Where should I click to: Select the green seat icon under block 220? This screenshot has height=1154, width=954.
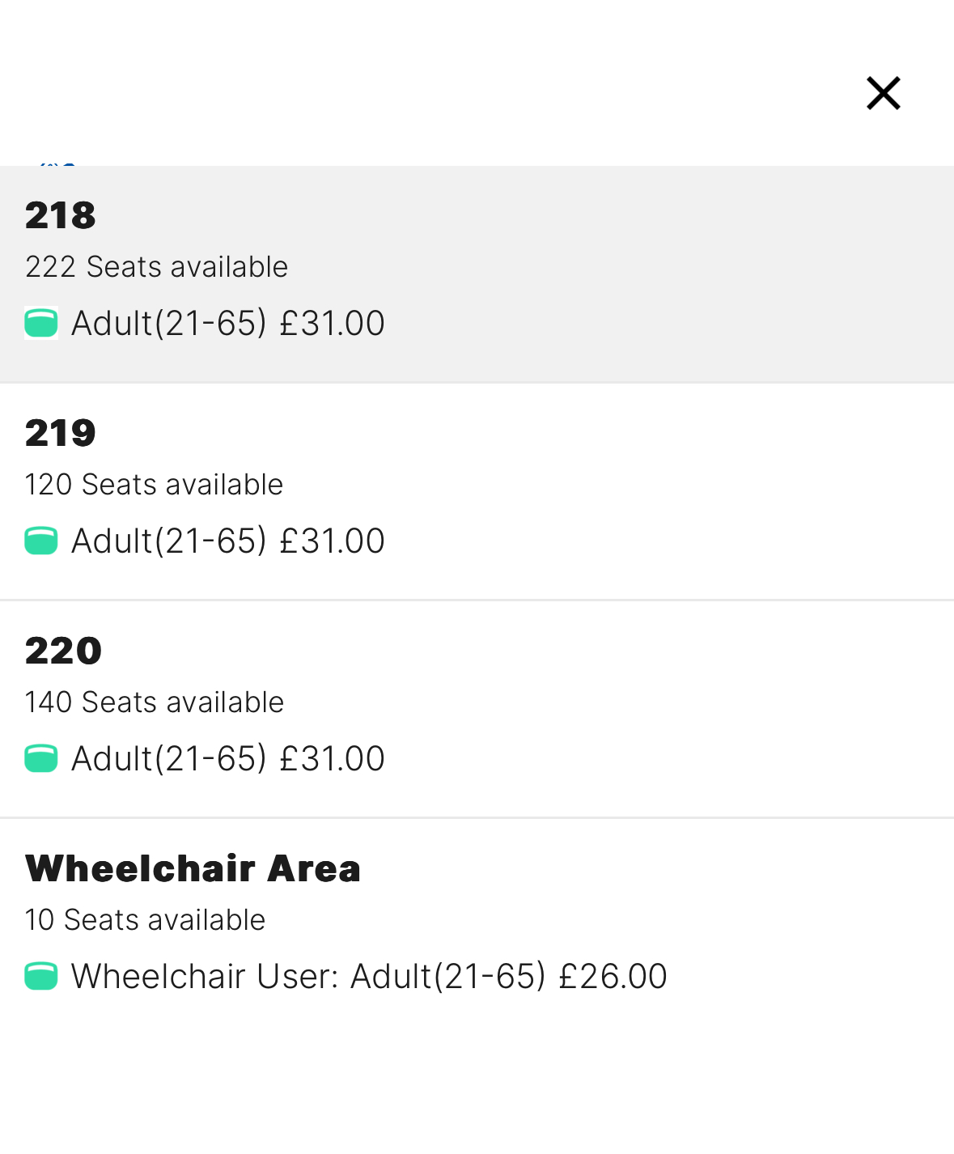(x=41, y=758)
